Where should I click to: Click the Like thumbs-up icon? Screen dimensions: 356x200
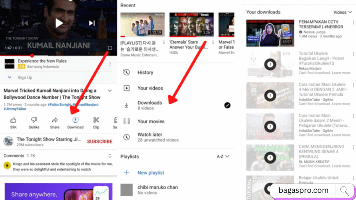coord(13,120)
